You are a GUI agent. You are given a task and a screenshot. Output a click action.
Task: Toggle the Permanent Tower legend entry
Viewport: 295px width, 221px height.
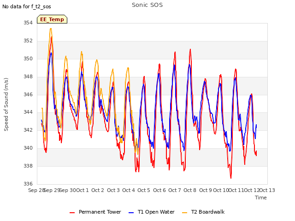tap(95, 212)
